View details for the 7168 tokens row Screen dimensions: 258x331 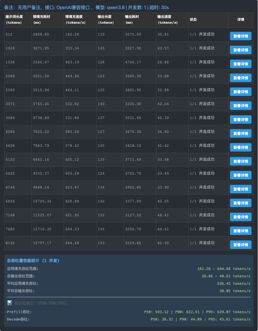pos(241,217)
